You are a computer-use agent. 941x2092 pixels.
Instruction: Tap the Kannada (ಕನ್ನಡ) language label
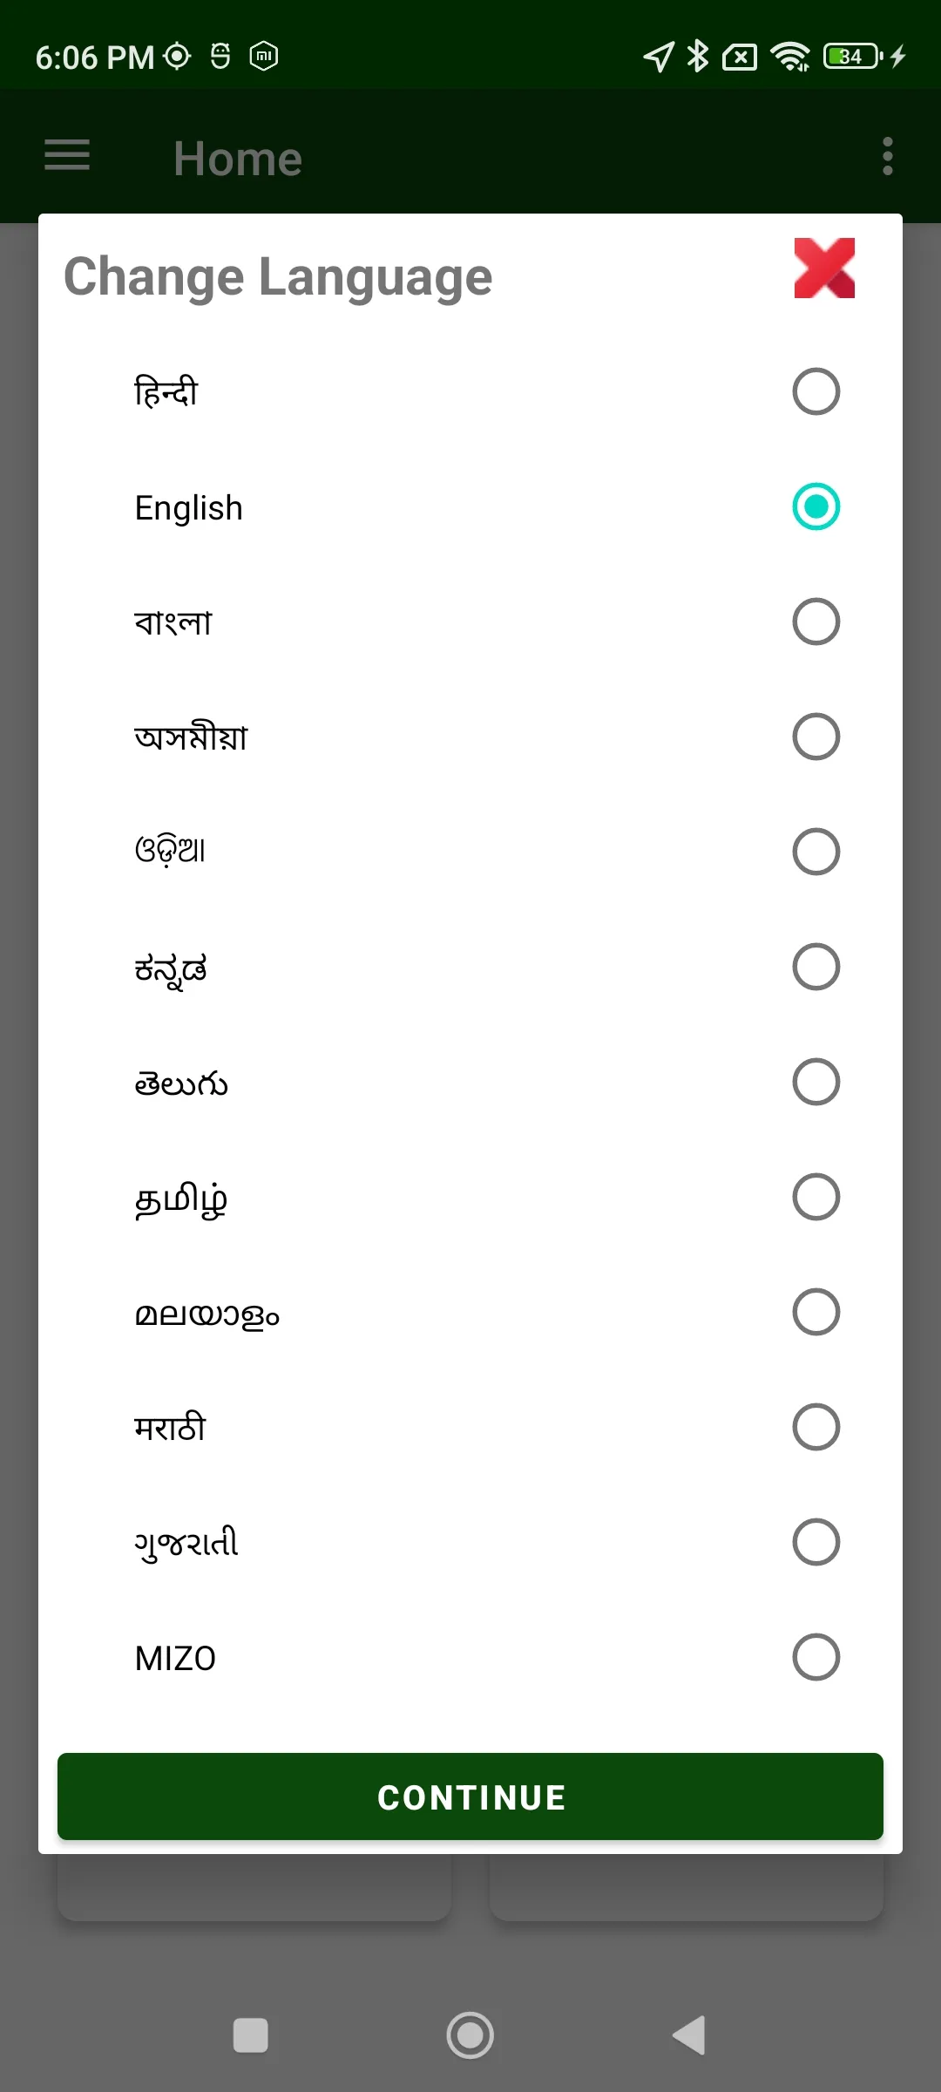(x=171, y=968)
